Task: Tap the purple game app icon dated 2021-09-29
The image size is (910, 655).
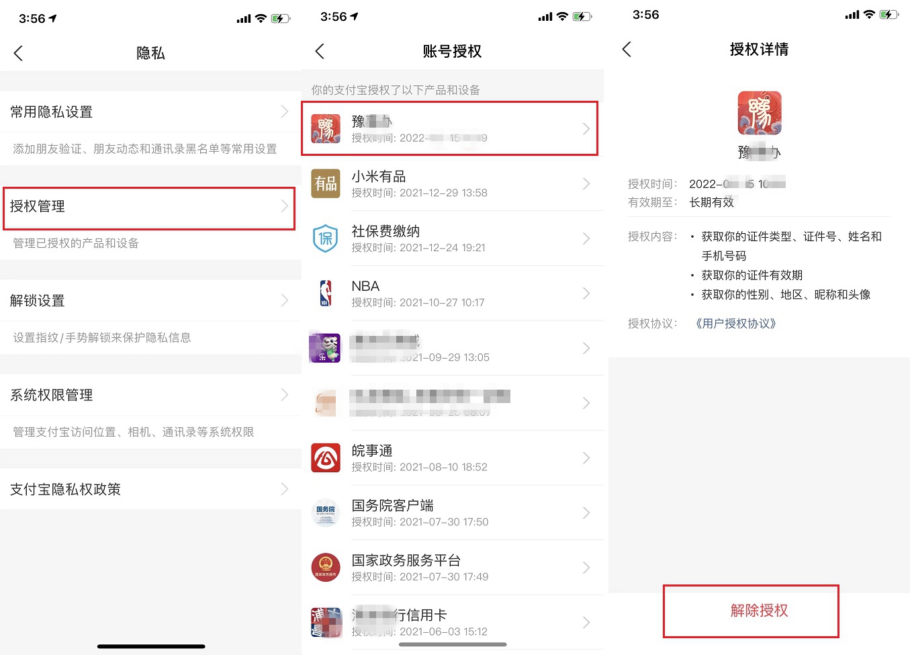Action: click(x=325, y=348)
